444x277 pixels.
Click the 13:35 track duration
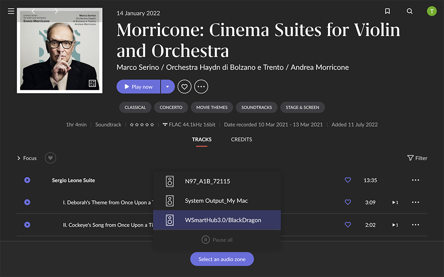pyautogui.click(x=370, y=180)
